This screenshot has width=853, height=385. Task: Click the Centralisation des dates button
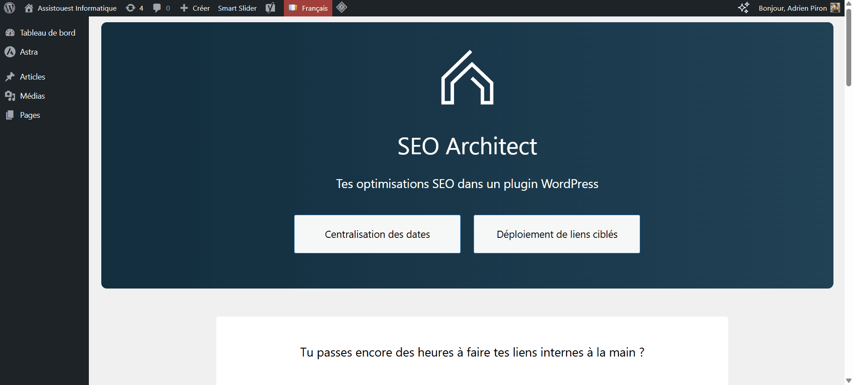[x=377, y=234]
